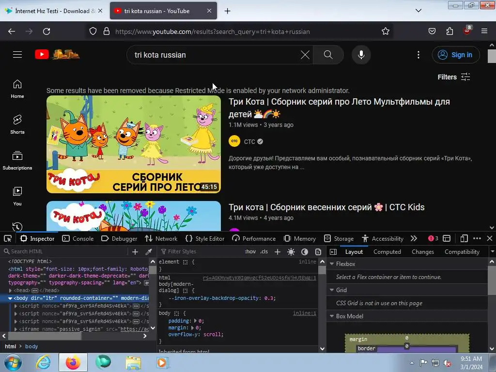Toggle light color scheme simulation
Screen dimensions: 496x372
tap(291, 252)
